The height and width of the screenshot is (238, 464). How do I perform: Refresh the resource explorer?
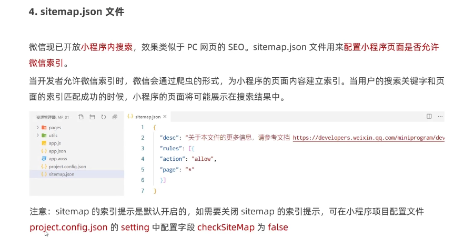pos(103,117)
